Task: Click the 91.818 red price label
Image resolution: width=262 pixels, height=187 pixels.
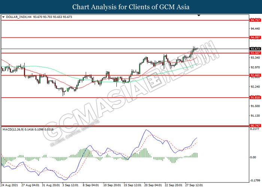Action: pyautogui.click(x=255, y=97)
